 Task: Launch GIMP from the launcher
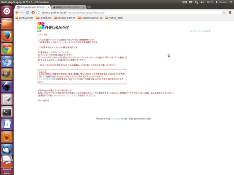tap(7, 74)
